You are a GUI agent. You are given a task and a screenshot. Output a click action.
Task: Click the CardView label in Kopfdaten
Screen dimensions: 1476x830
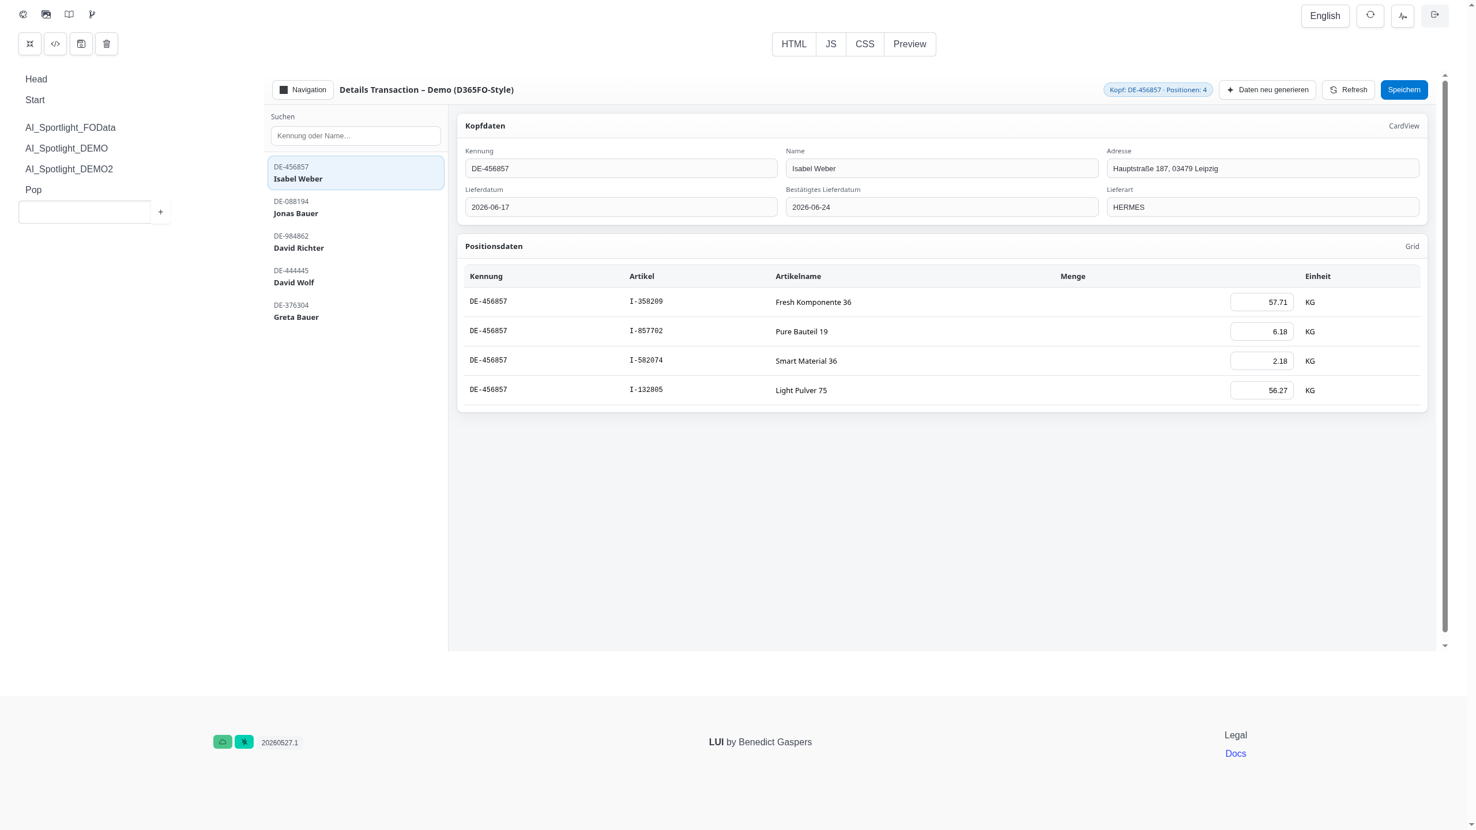(1404, 126)
